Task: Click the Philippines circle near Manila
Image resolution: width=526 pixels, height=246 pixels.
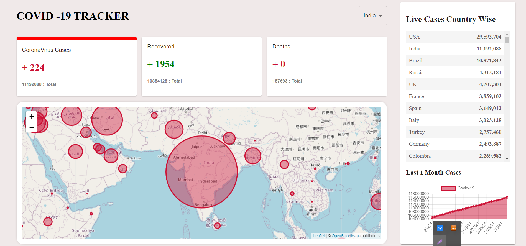Action: [x=376, y=202]
